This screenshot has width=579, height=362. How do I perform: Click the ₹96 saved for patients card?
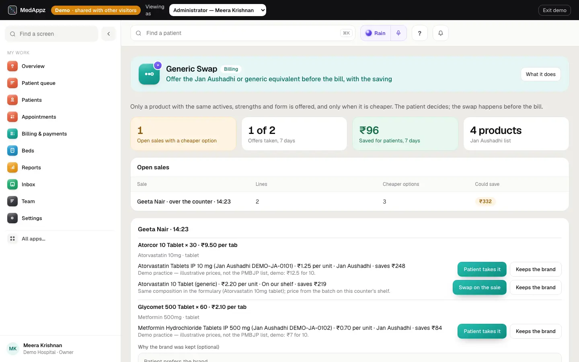[405, 134]
